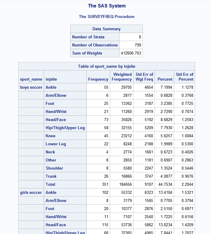Select the Number of Observations value 799
This screenshot has width=211, height=234.
pos(138,45)
